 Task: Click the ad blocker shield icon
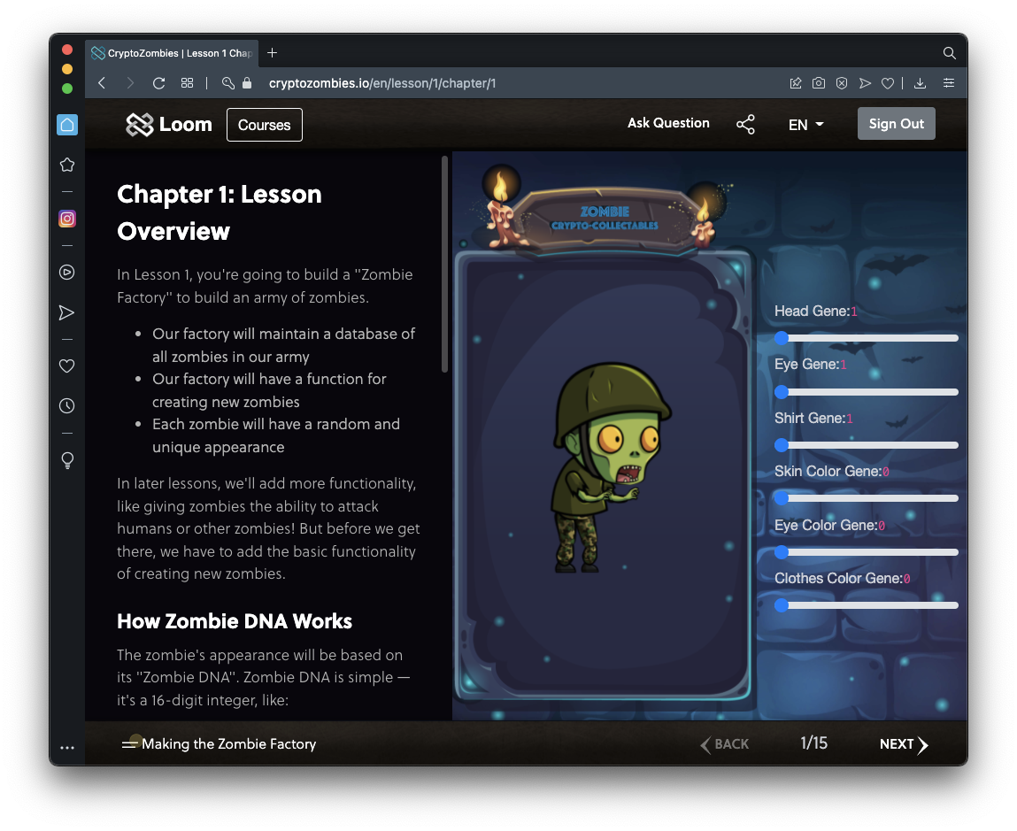click(842, 83)
